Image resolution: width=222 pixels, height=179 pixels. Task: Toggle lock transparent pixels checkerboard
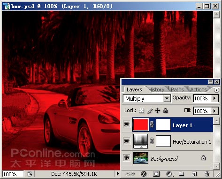click(142, 111)
